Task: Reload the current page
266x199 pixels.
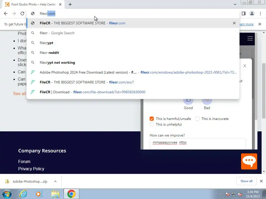Action: click(x=22, y=13)
